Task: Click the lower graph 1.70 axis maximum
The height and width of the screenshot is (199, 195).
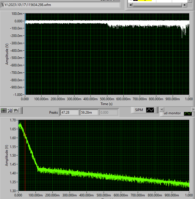Action: [13, 120]
